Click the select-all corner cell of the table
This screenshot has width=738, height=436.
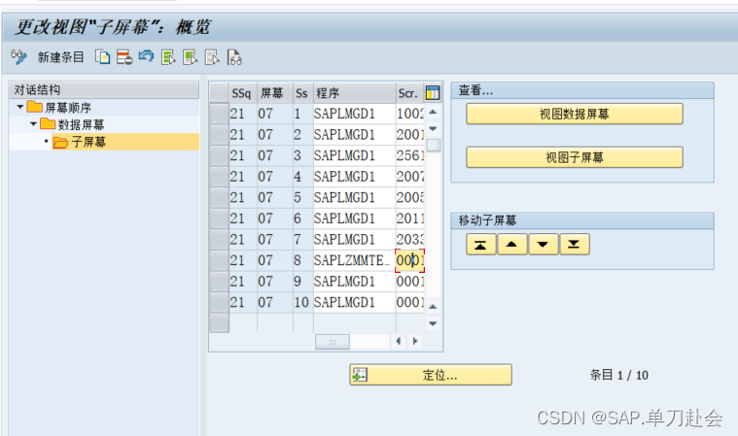tap(219, 93)
